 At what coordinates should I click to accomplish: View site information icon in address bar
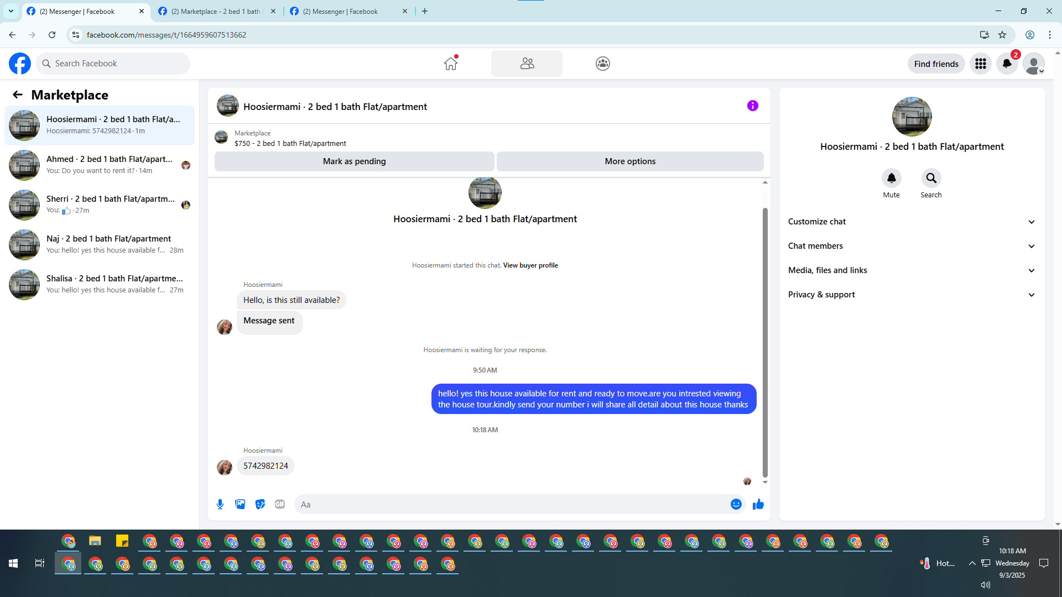[x=76, y=35]
